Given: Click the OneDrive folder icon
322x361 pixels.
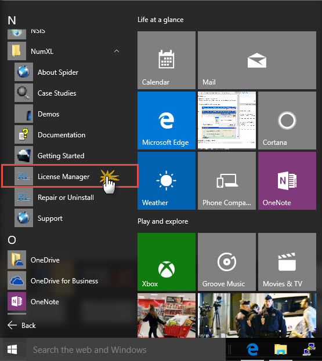Looking at the screenshot, I should tap(17, 260).
